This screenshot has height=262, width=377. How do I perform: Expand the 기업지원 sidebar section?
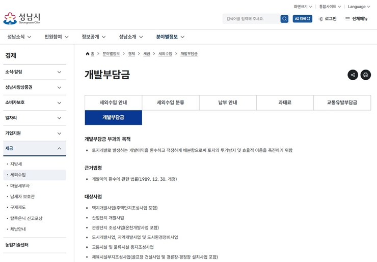click(x=35, y=133)
